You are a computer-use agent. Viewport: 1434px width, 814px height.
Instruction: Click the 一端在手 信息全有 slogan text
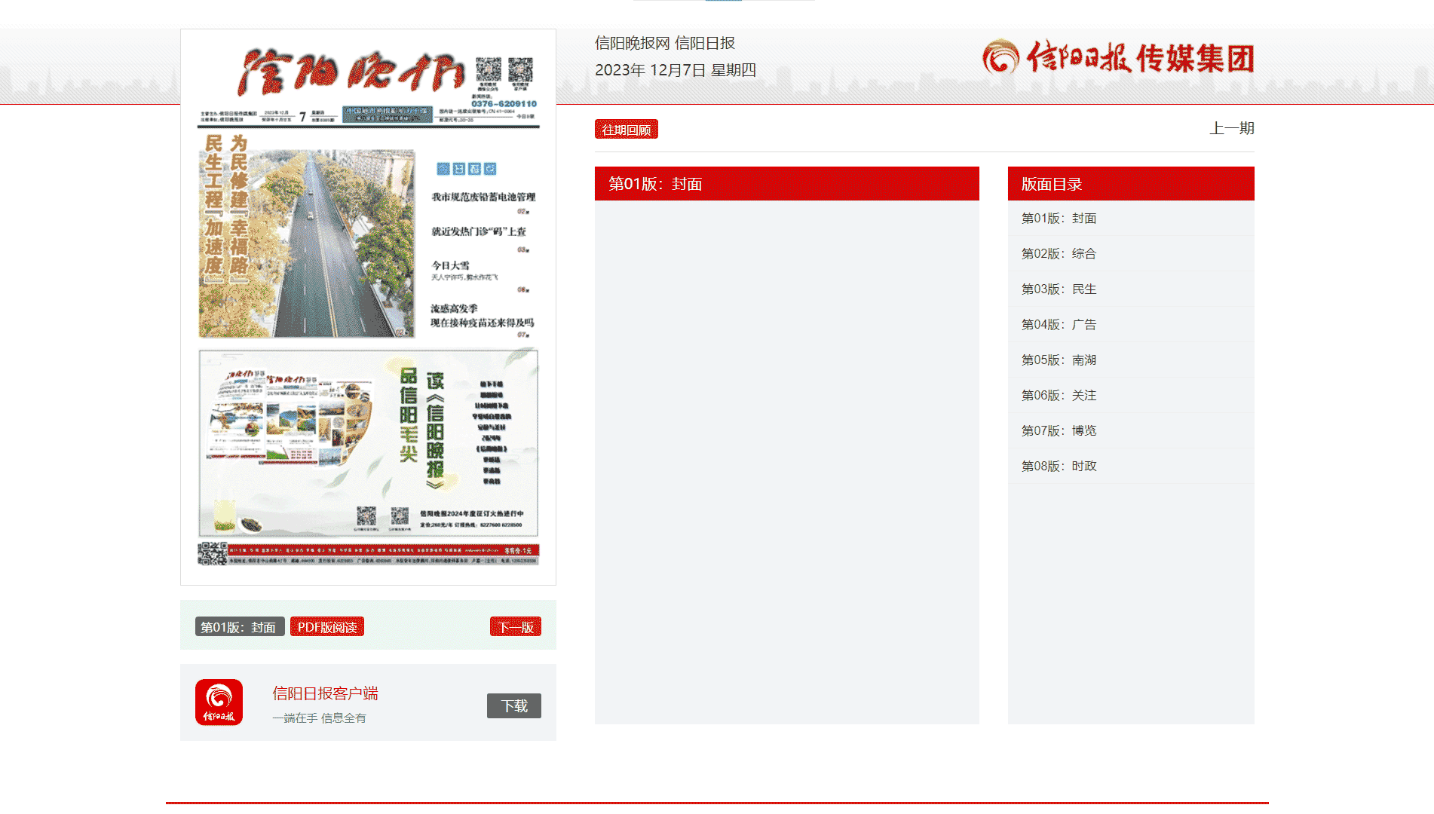[319, 718]
